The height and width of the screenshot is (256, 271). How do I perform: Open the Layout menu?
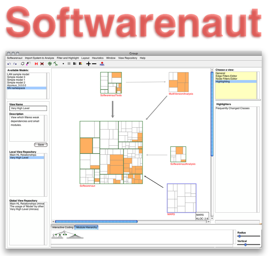pos(85,58)
